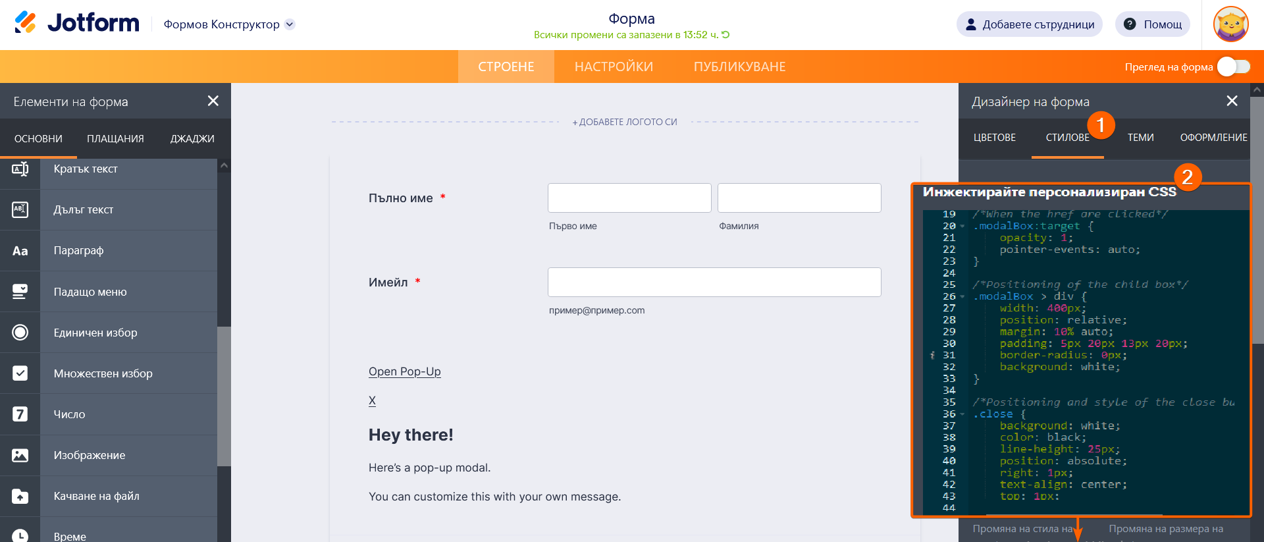Select the Short Text (Кратък текст) element icon

point(20,169)
